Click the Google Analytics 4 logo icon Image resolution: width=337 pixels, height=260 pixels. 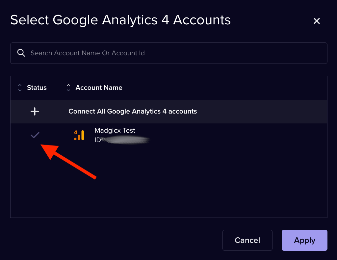click(79, 135)
